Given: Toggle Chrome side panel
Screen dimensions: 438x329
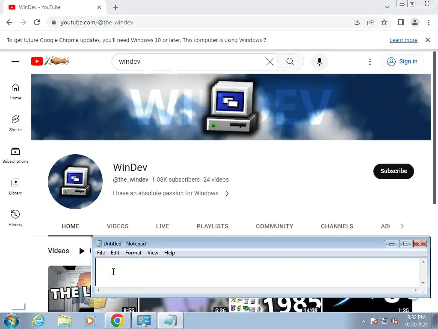Looking at the screenshot, I should tap(401, 22).
